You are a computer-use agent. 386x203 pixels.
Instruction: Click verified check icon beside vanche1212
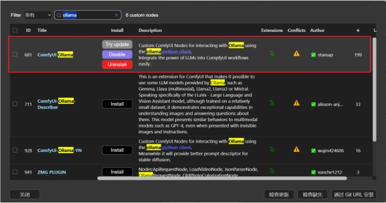click(x=313, y=172)
